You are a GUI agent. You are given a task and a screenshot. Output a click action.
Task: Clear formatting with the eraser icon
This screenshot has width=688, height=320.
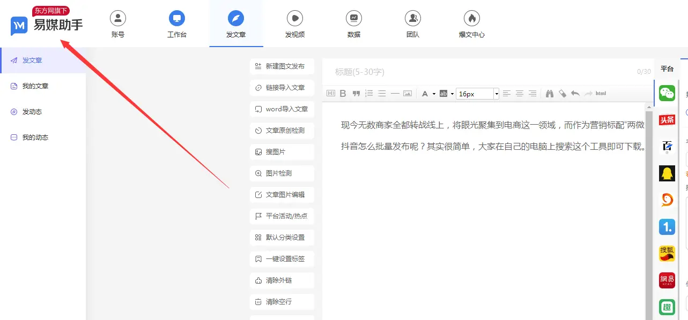[x=563, y=94]
